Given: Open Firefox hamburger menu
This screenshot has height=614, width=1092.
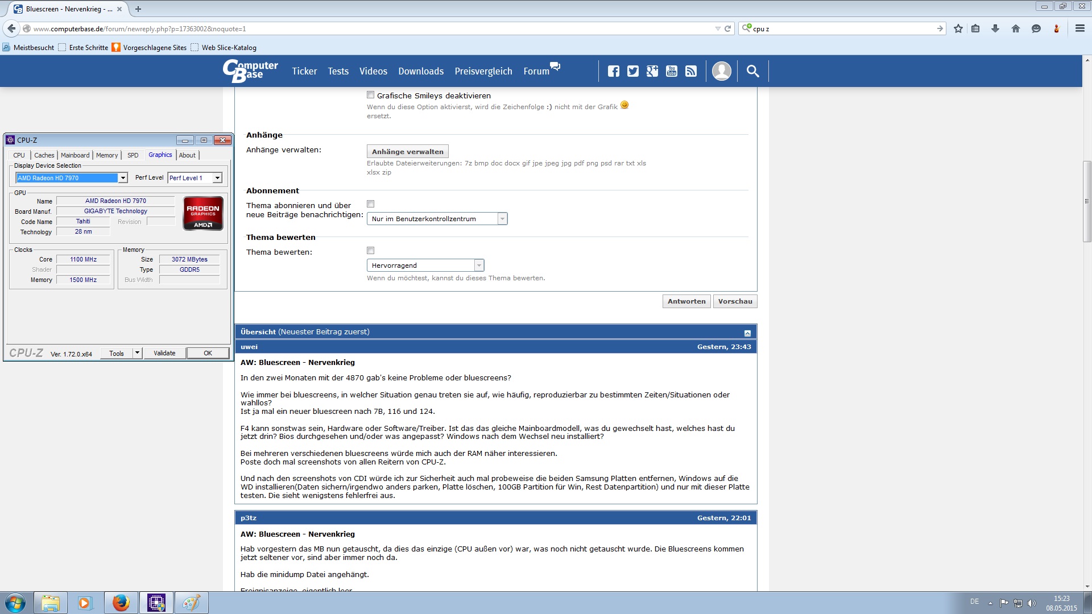Looking at the screenshot, I should pos(1079,28).
